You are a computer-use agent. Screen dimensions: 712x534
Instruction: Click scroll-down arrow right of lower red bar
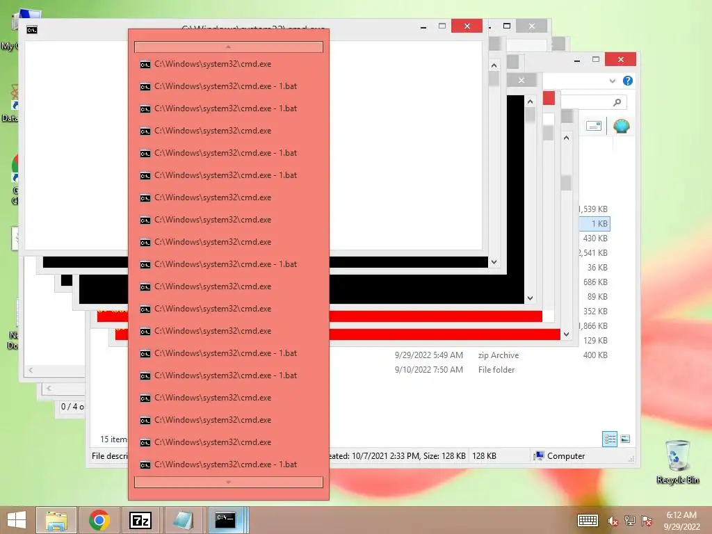click(x=566, y=334)
